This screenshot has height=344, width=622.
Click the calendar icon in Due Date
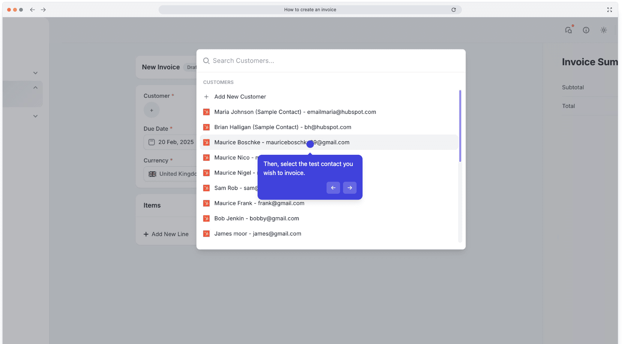pos(152,142)
